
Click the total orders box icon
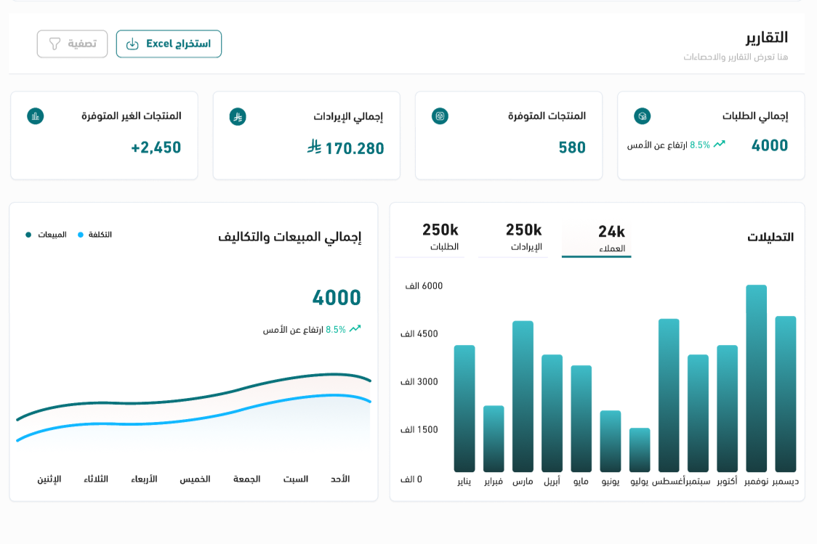pyautogui.click(x=642, y=116)
